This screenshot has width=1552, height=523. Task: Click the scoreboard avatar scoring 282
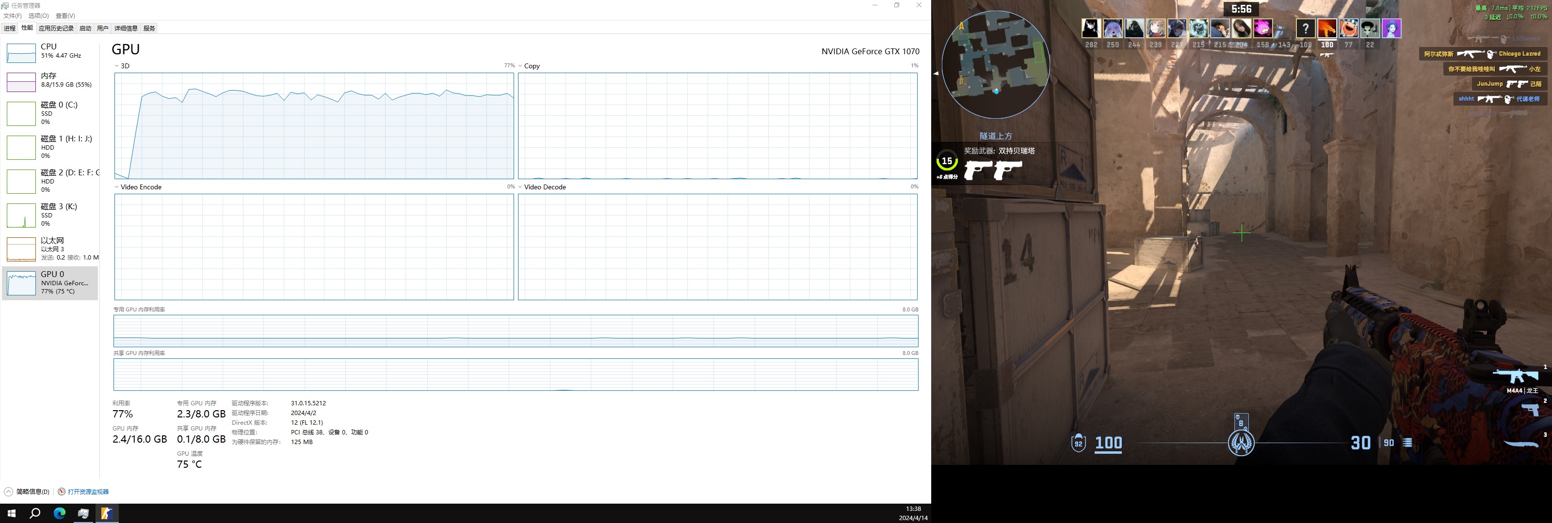click(1091, 28)
